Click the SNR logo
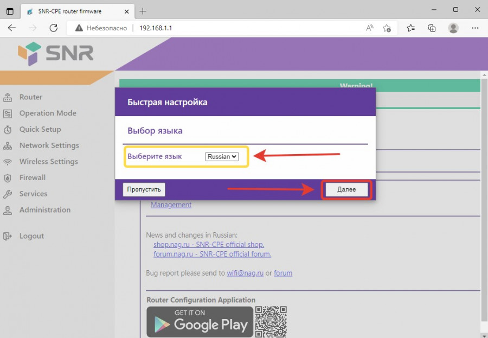488x338 pixels. click(56, 53)
